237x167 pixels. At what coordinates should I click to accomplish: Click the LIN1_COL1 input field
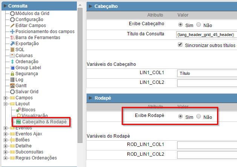[x=207, y=73]
